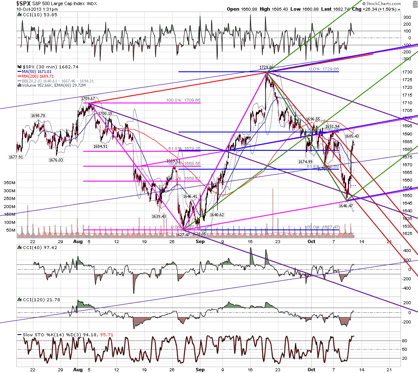Click the Chg +26.34 (+1.59%) value
418x373 pixels.
point(374,9)
